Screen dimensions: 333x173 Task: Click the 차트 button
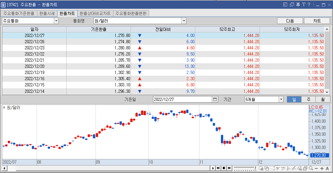point(317,21)
